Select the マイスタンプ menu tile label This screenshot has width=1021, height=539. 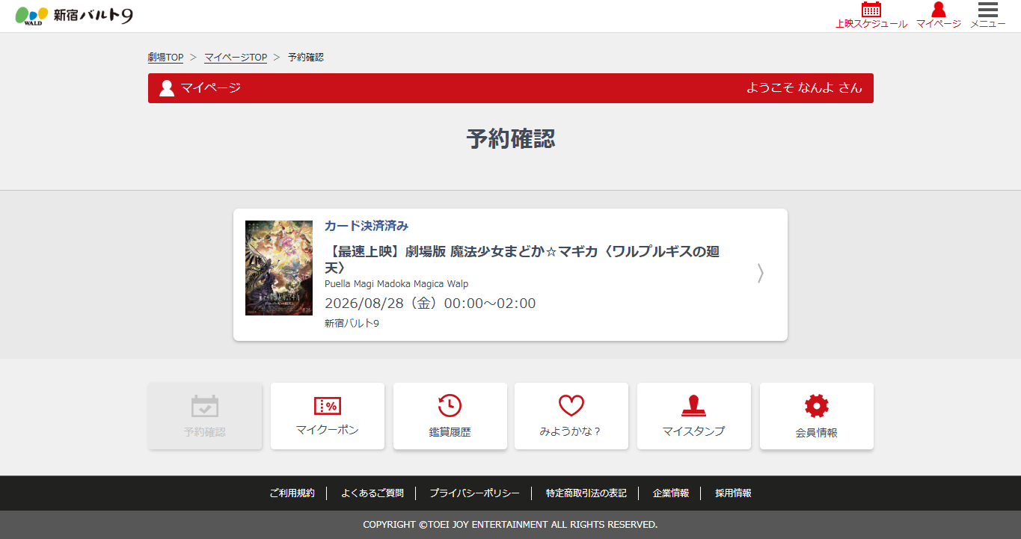tap(694, 431)
